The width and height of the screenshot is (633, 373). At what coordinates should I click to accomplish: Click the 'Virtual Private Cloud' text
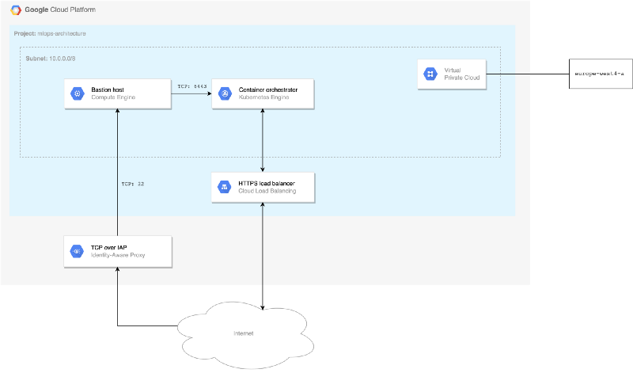tap(462, 74)
